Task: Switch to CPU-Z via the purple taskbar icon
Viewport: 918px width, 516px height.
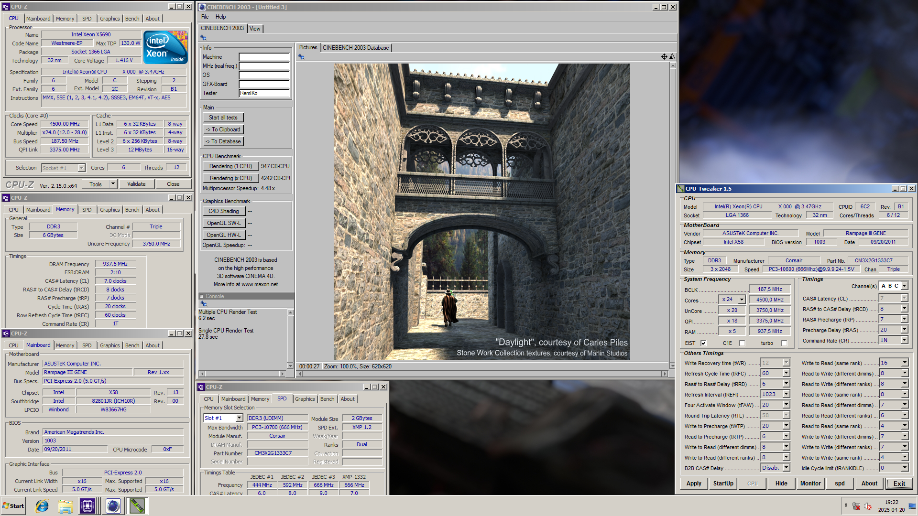Action: pos(87,506)
